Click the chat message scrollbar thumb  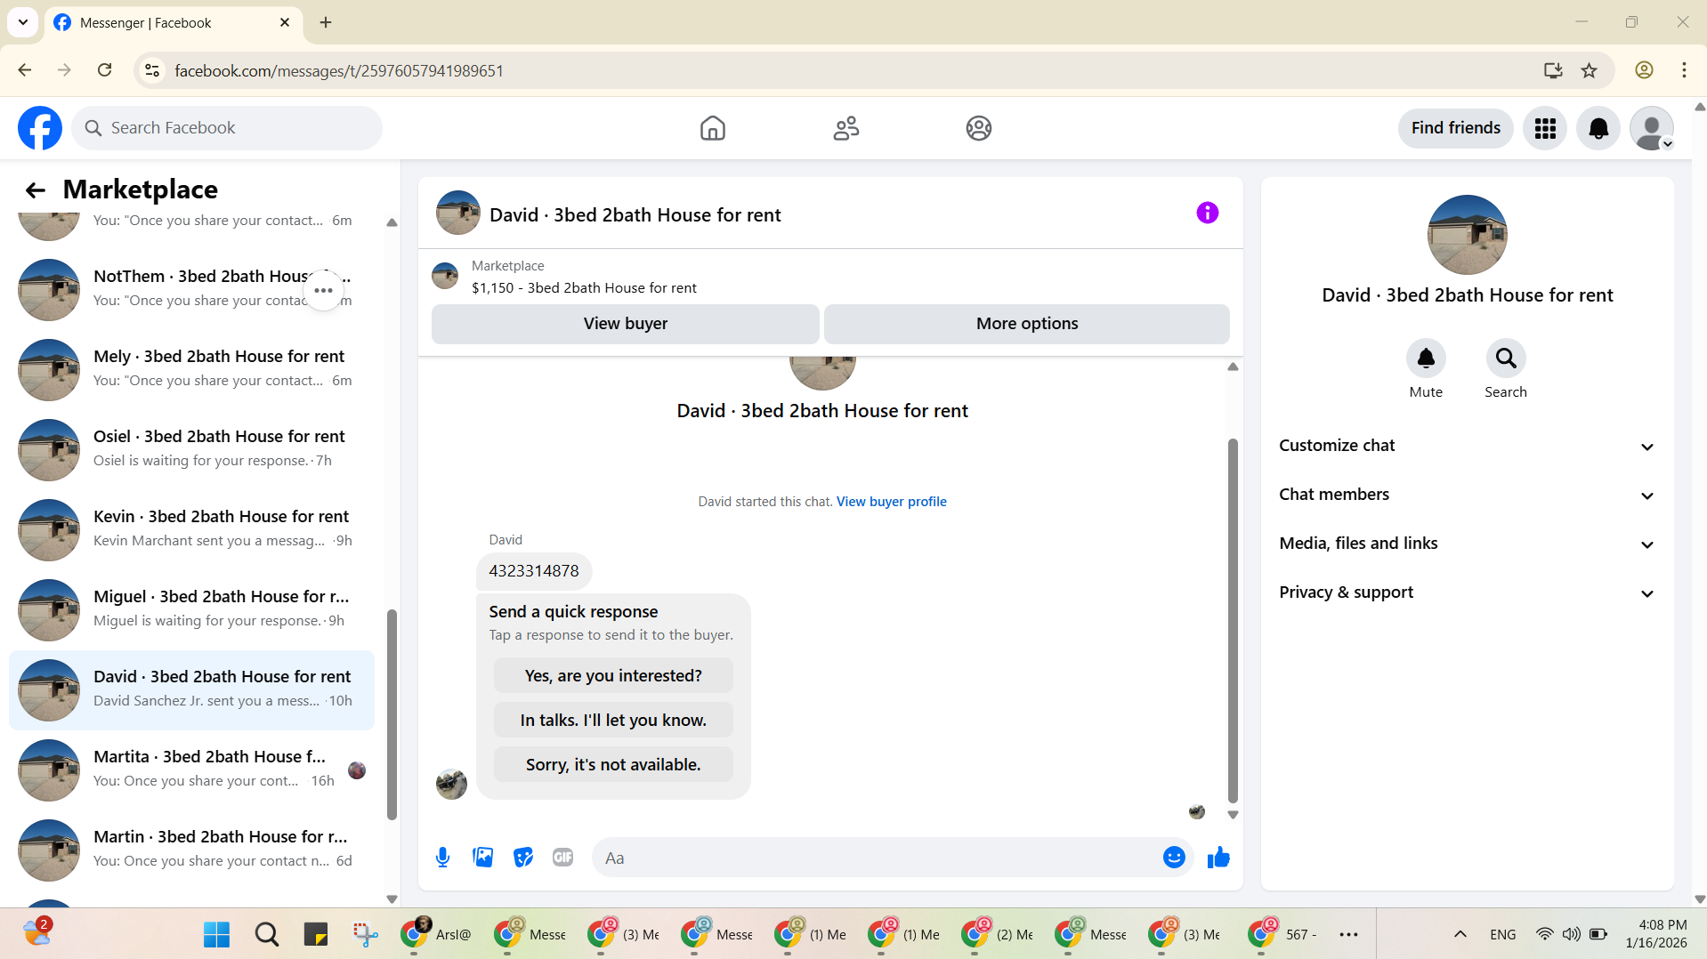coord(1233,621)
